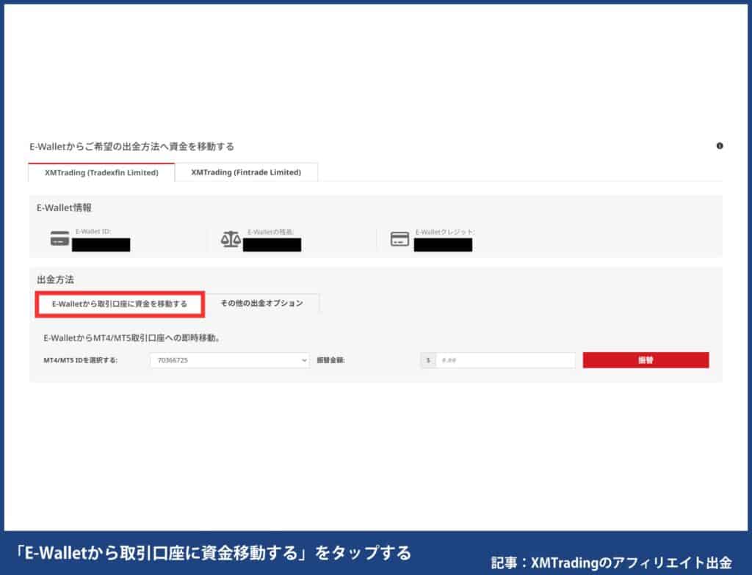Screen dimensions: 752x575
Task: Switch to XMTrading (Tradexfin Limited) tab
Action: [x=101, y=172]
